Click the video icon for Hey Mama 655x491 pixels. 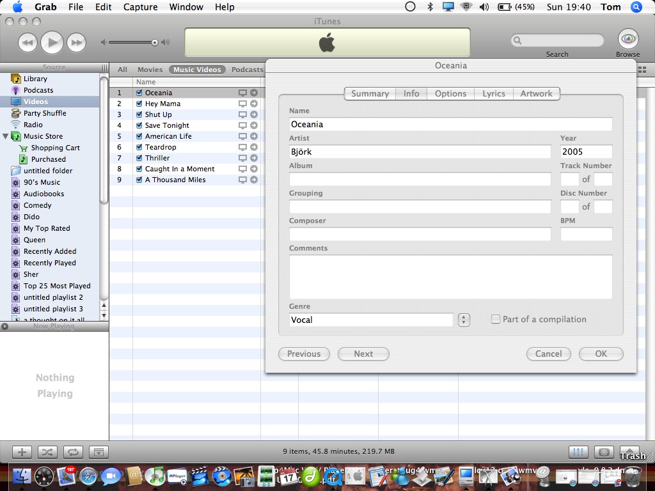pyautogui.click(x=242, y=104)
